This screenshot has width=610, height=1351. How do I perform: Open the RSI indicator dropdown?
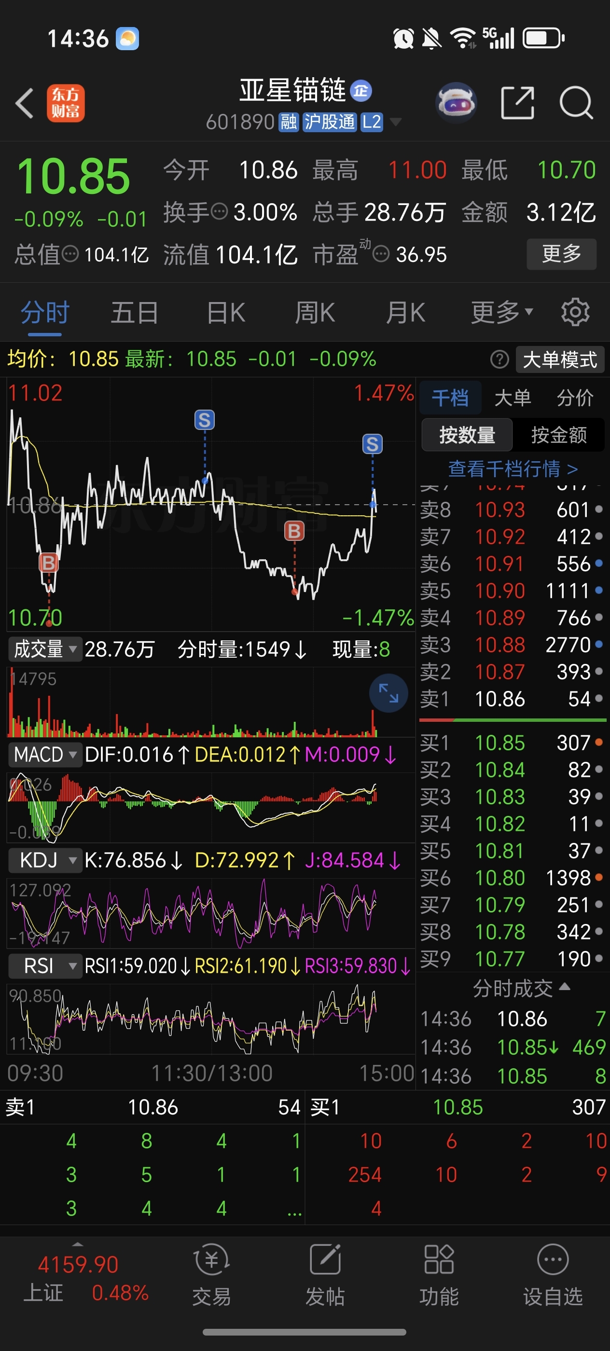45,966
